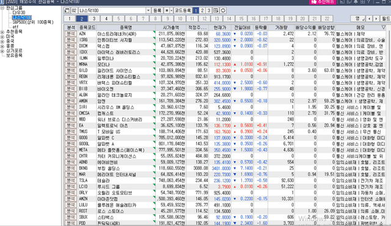Click the BKNG stock code cell
This screenshot has width=391, height=226.
(x=87, y=168)
